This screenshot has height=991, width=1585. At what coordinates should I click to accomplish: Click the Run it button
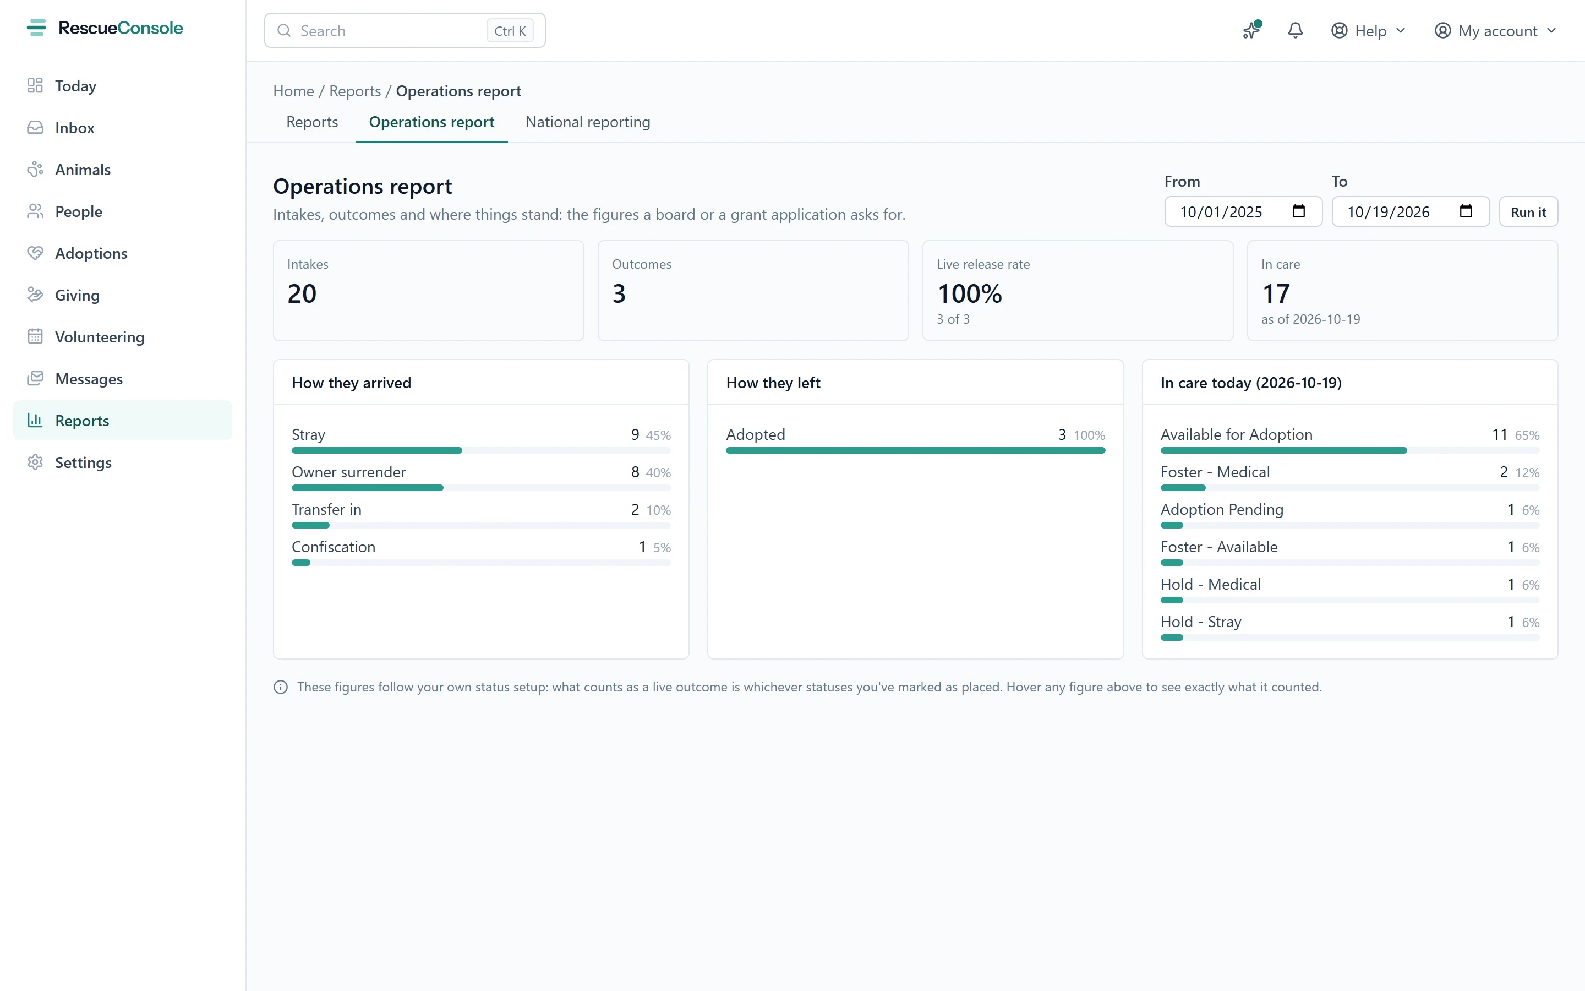[x=1528, y=212]
